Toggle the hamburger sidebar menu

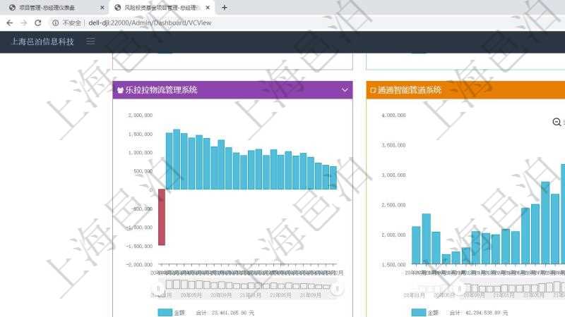click(x=90, y=42)
